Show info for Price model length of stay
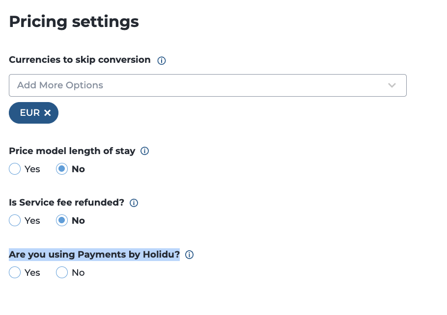Image resolution: width=447 pixels, height=315 pixels. 145,151
